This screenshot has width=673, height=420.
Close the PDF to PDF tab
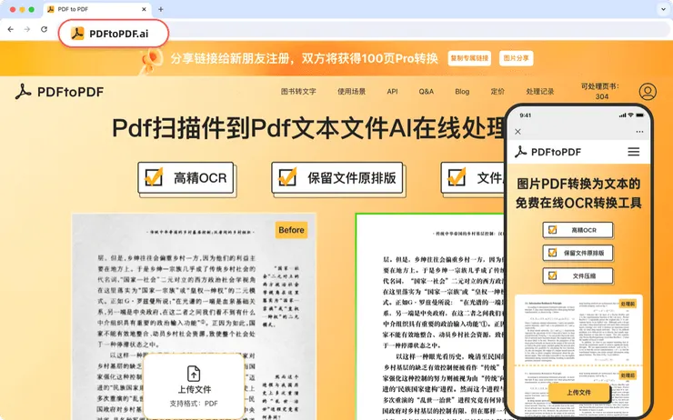[x=145, y=9]
